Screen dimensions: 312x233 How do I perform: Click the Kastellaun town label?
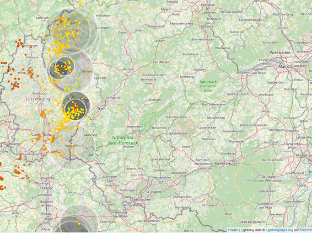pos(190,54)
